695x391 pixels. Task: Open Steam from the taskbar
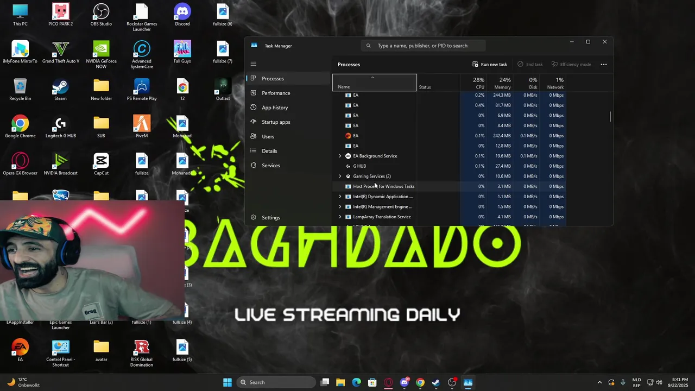tap(436, 382)
